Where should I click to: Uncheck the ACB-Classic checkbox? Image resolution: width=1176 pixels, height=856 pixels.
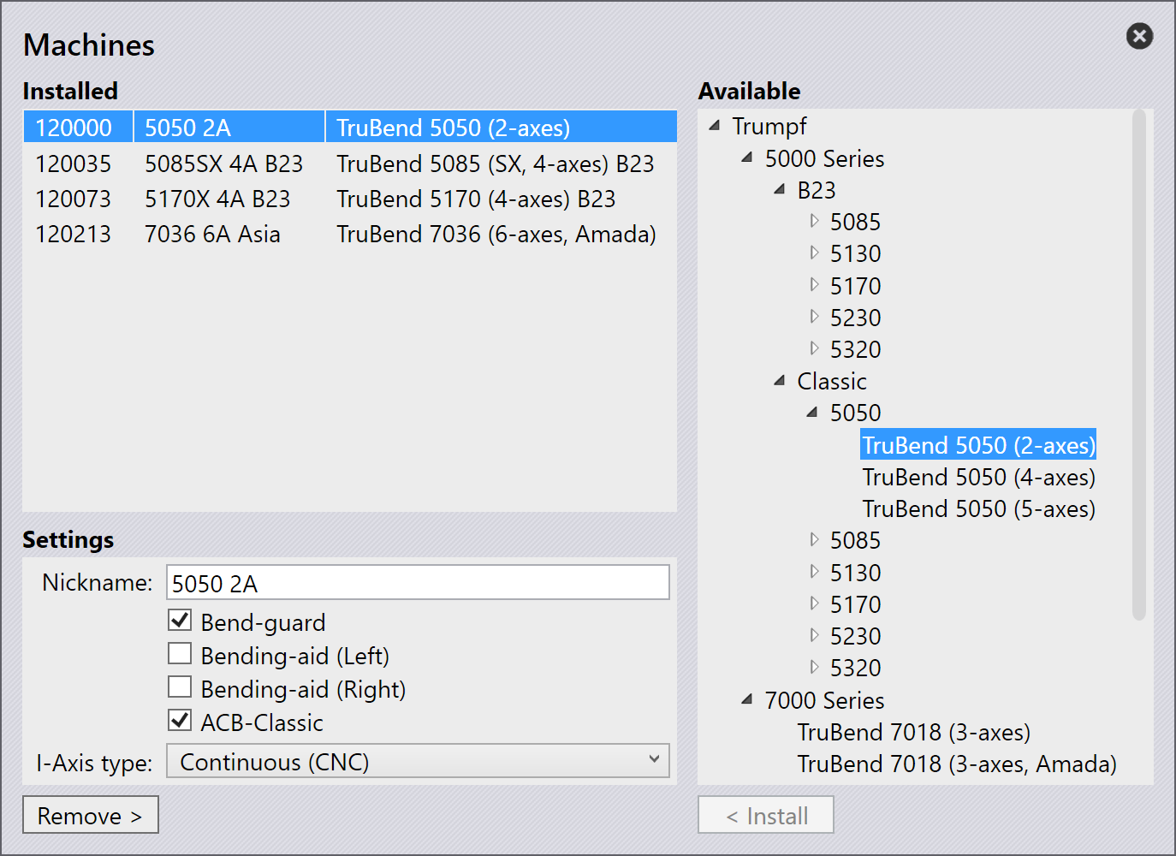pyautogui.click(x=180, y=720)
